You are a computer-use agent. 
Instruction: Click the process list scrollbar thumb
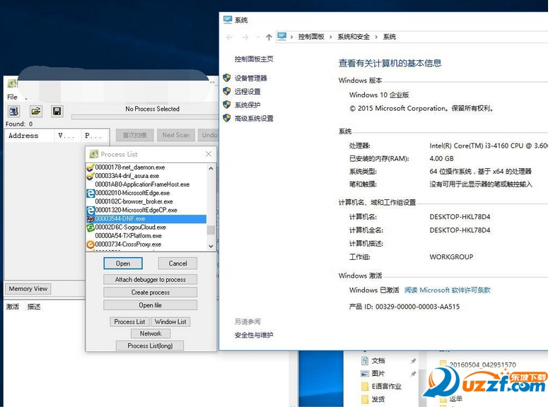click(211, 230)
